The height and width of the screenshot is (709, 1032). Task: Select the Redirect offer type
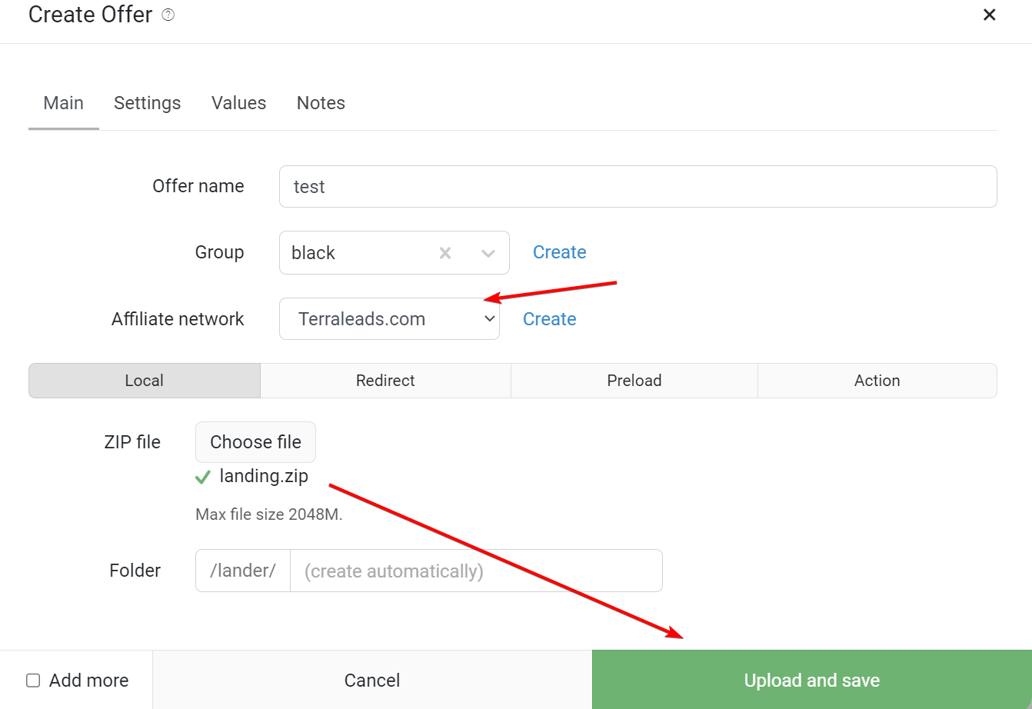pyautogui.click(x=385, y=381)
